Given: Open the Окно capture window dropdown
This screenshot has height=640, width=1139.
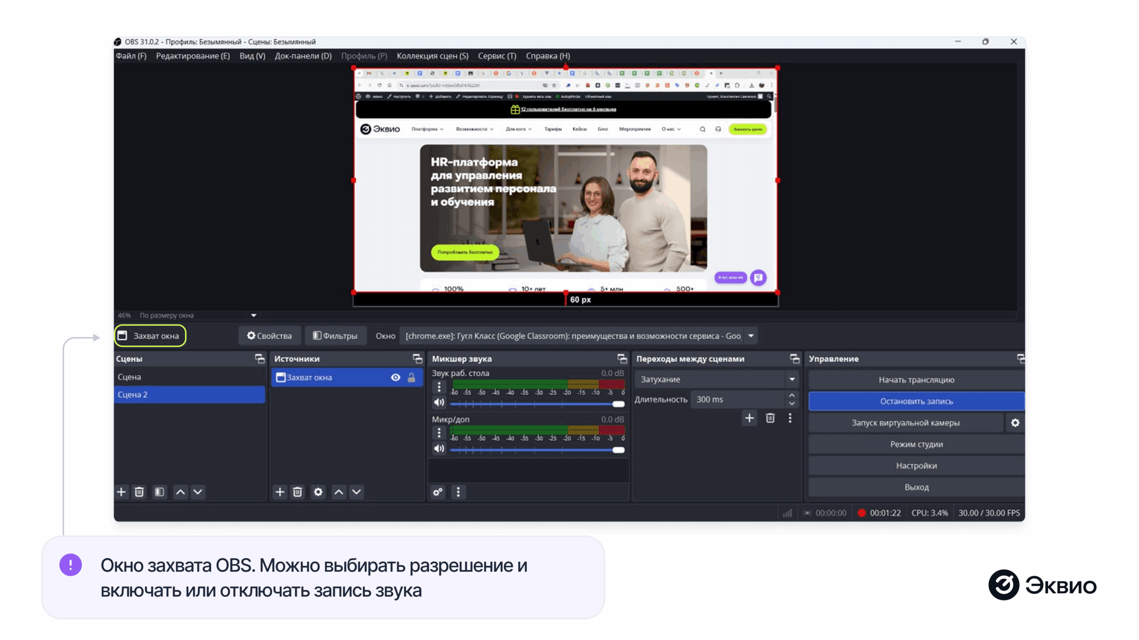Looking at the screenshot, I should coord(751,336).
